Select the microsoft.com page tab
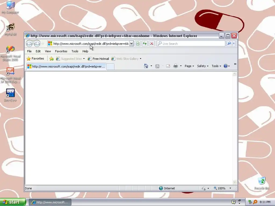 [x=66, y=67]
